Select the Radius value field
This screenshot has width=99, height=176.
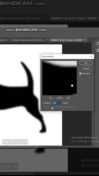point(57,103)
